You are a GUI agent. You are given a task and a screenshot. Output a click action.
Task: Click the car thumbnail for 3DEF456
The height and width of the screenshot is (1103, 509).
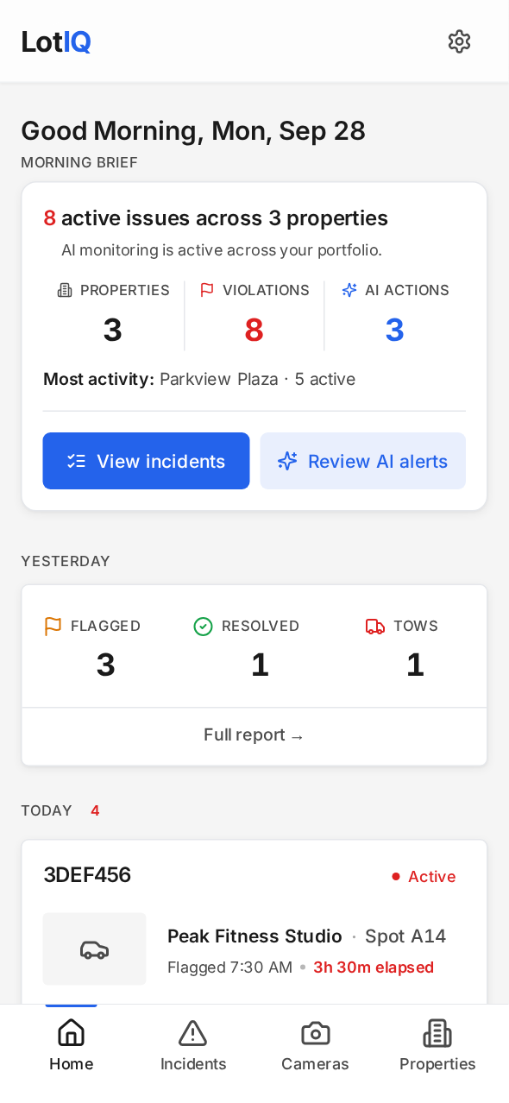click(x=95, y=949)
